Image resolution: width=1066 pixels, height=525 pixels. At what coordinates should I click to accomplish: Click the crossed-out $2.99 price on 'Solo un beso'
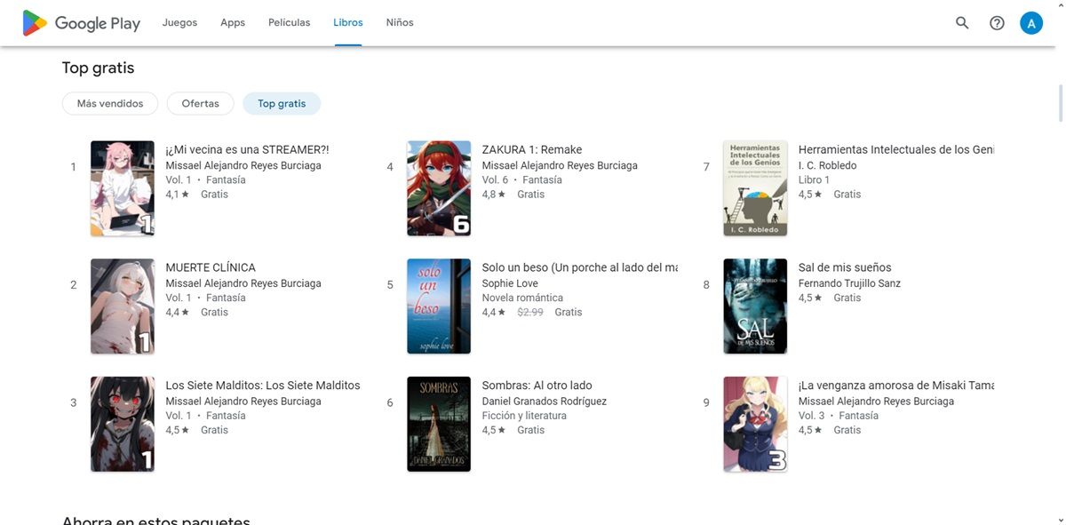[529, 311]
